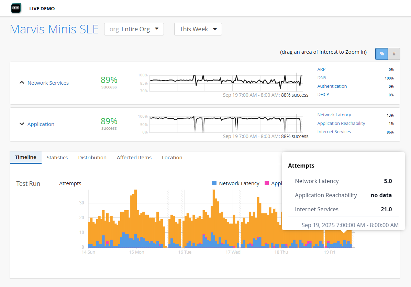Screen dimensions: 411x287
Task: Open the This Week time range dropdown
Action: coord(198,29)
